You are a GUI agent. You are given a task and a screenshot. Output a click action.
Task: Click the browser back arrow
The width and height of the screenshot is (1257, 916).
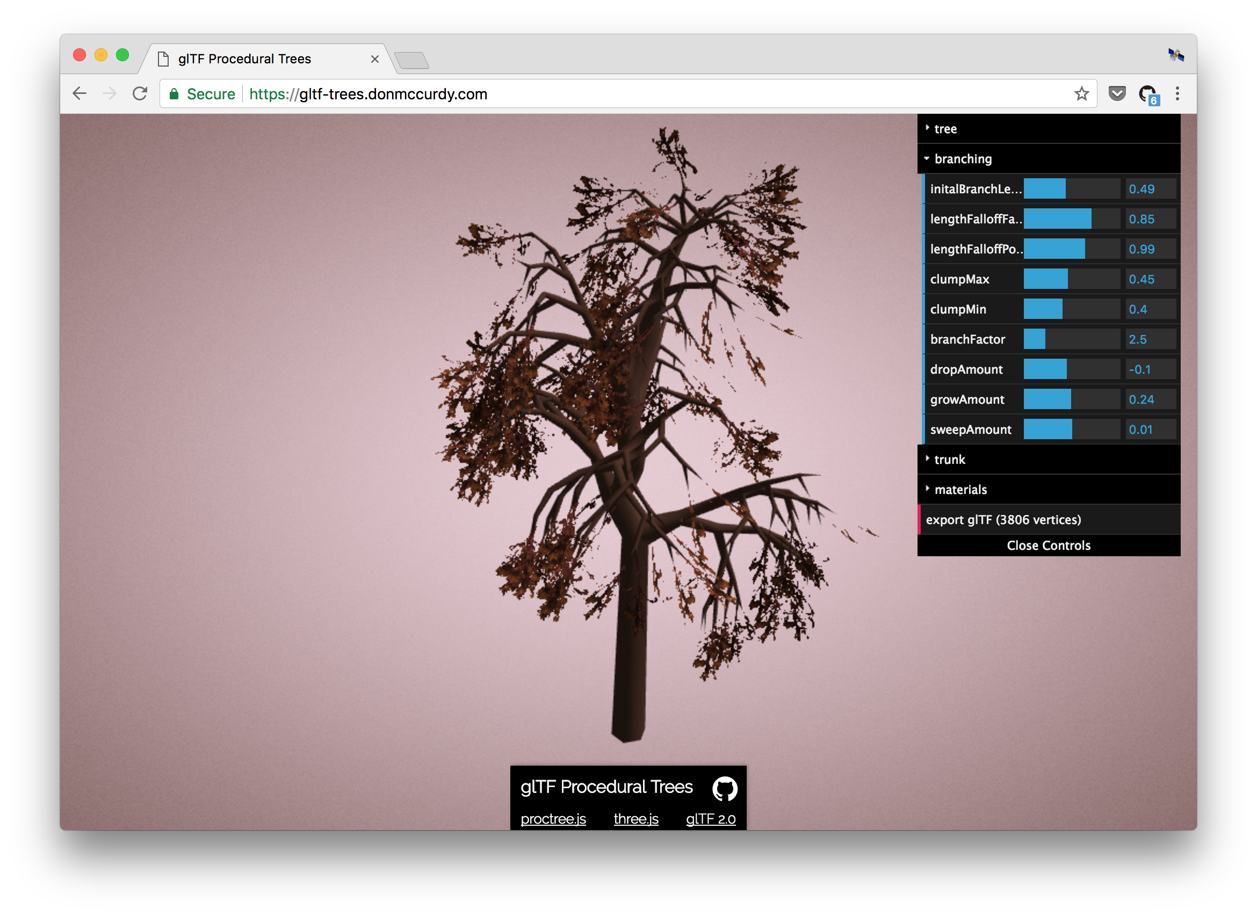[80, 94]
